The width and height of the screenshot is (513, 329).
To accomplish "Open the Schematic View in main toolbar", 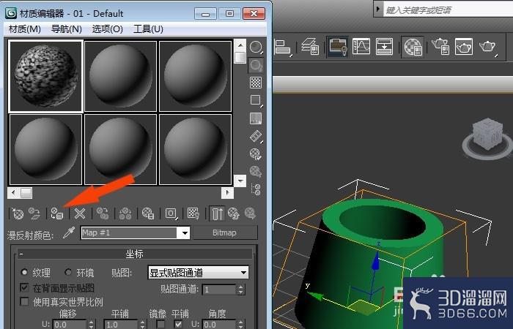I will tap(384, 46).
